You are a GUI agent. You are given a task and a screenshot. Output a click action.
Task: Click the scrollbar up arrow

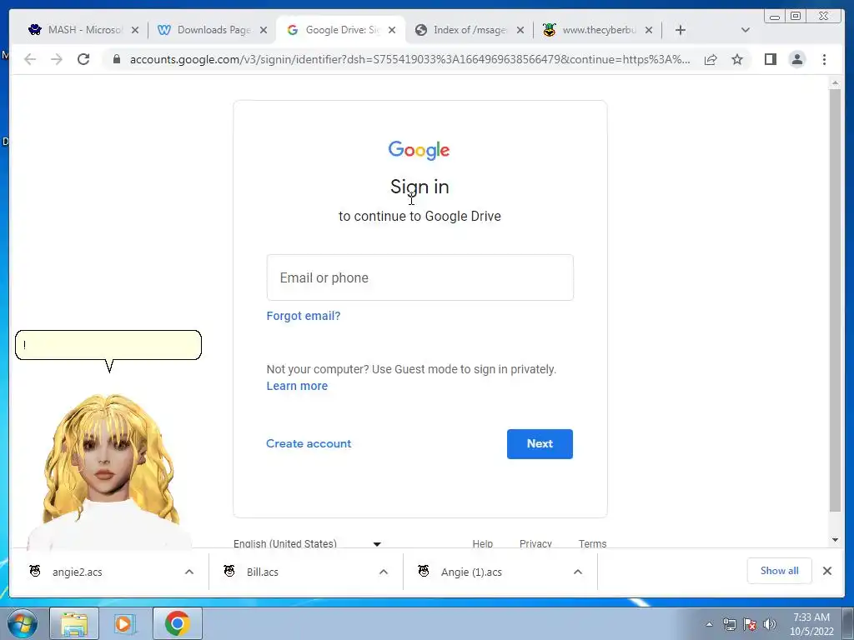835,82
